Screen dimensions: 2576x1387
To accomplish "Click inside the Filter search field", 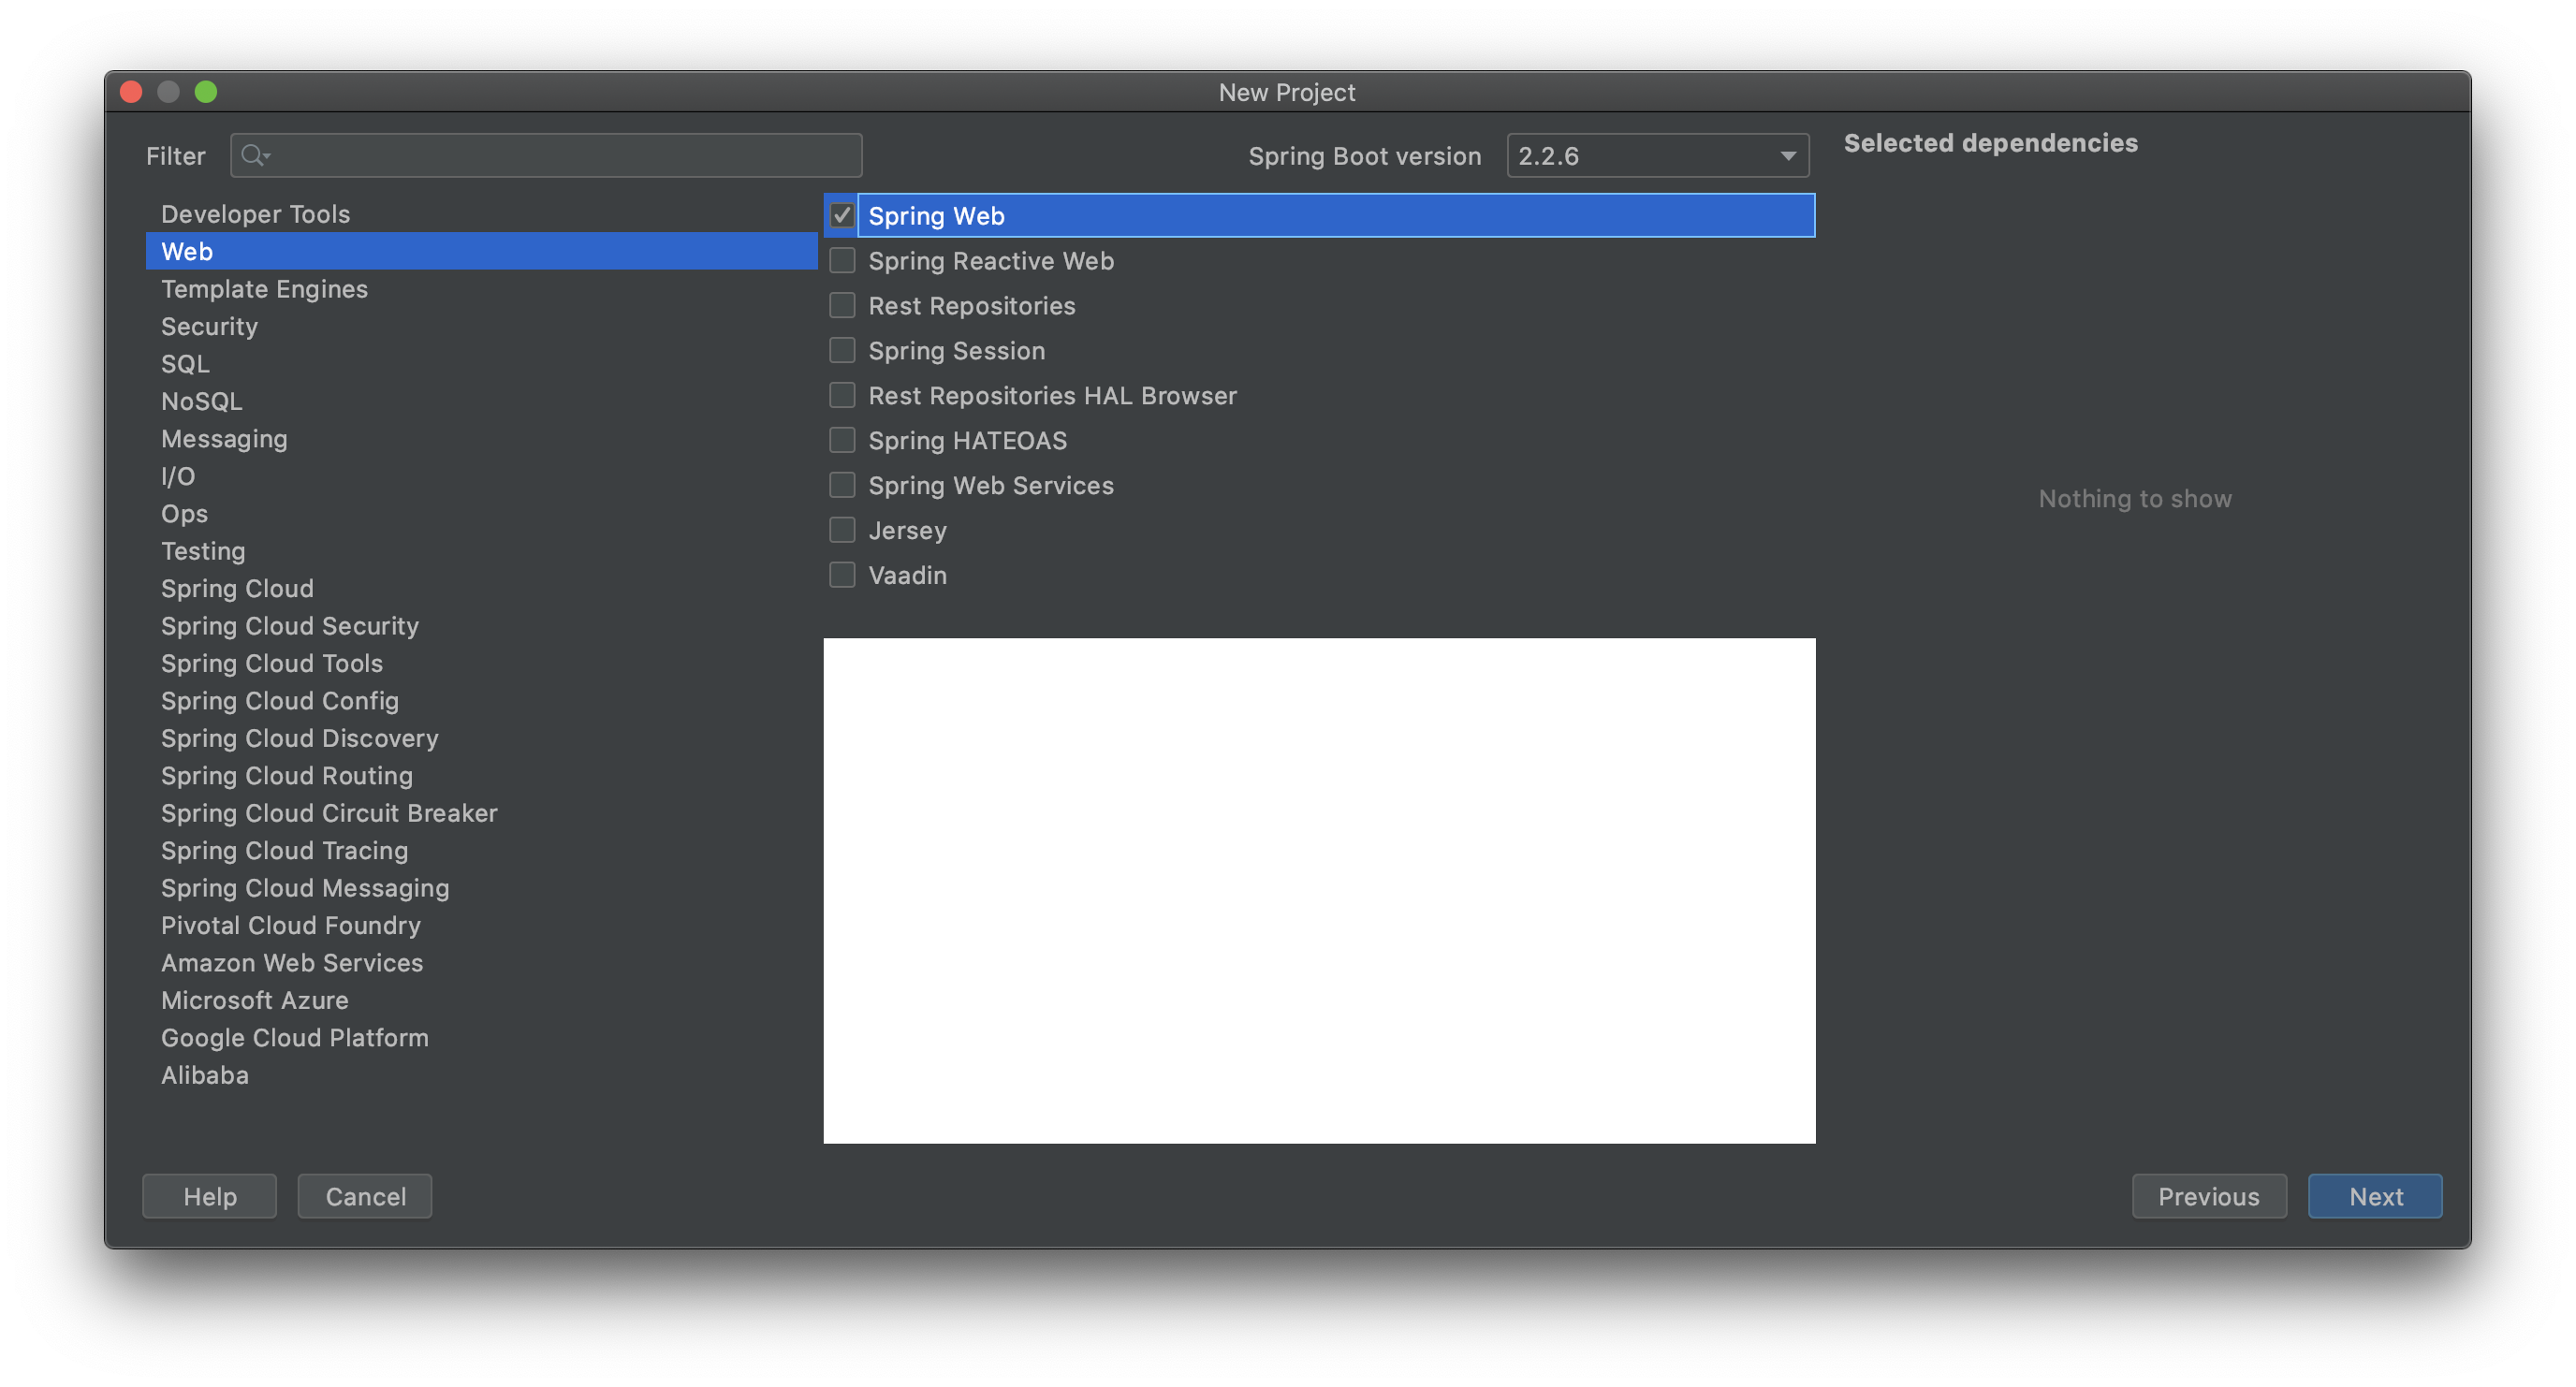I will (560, 155).
